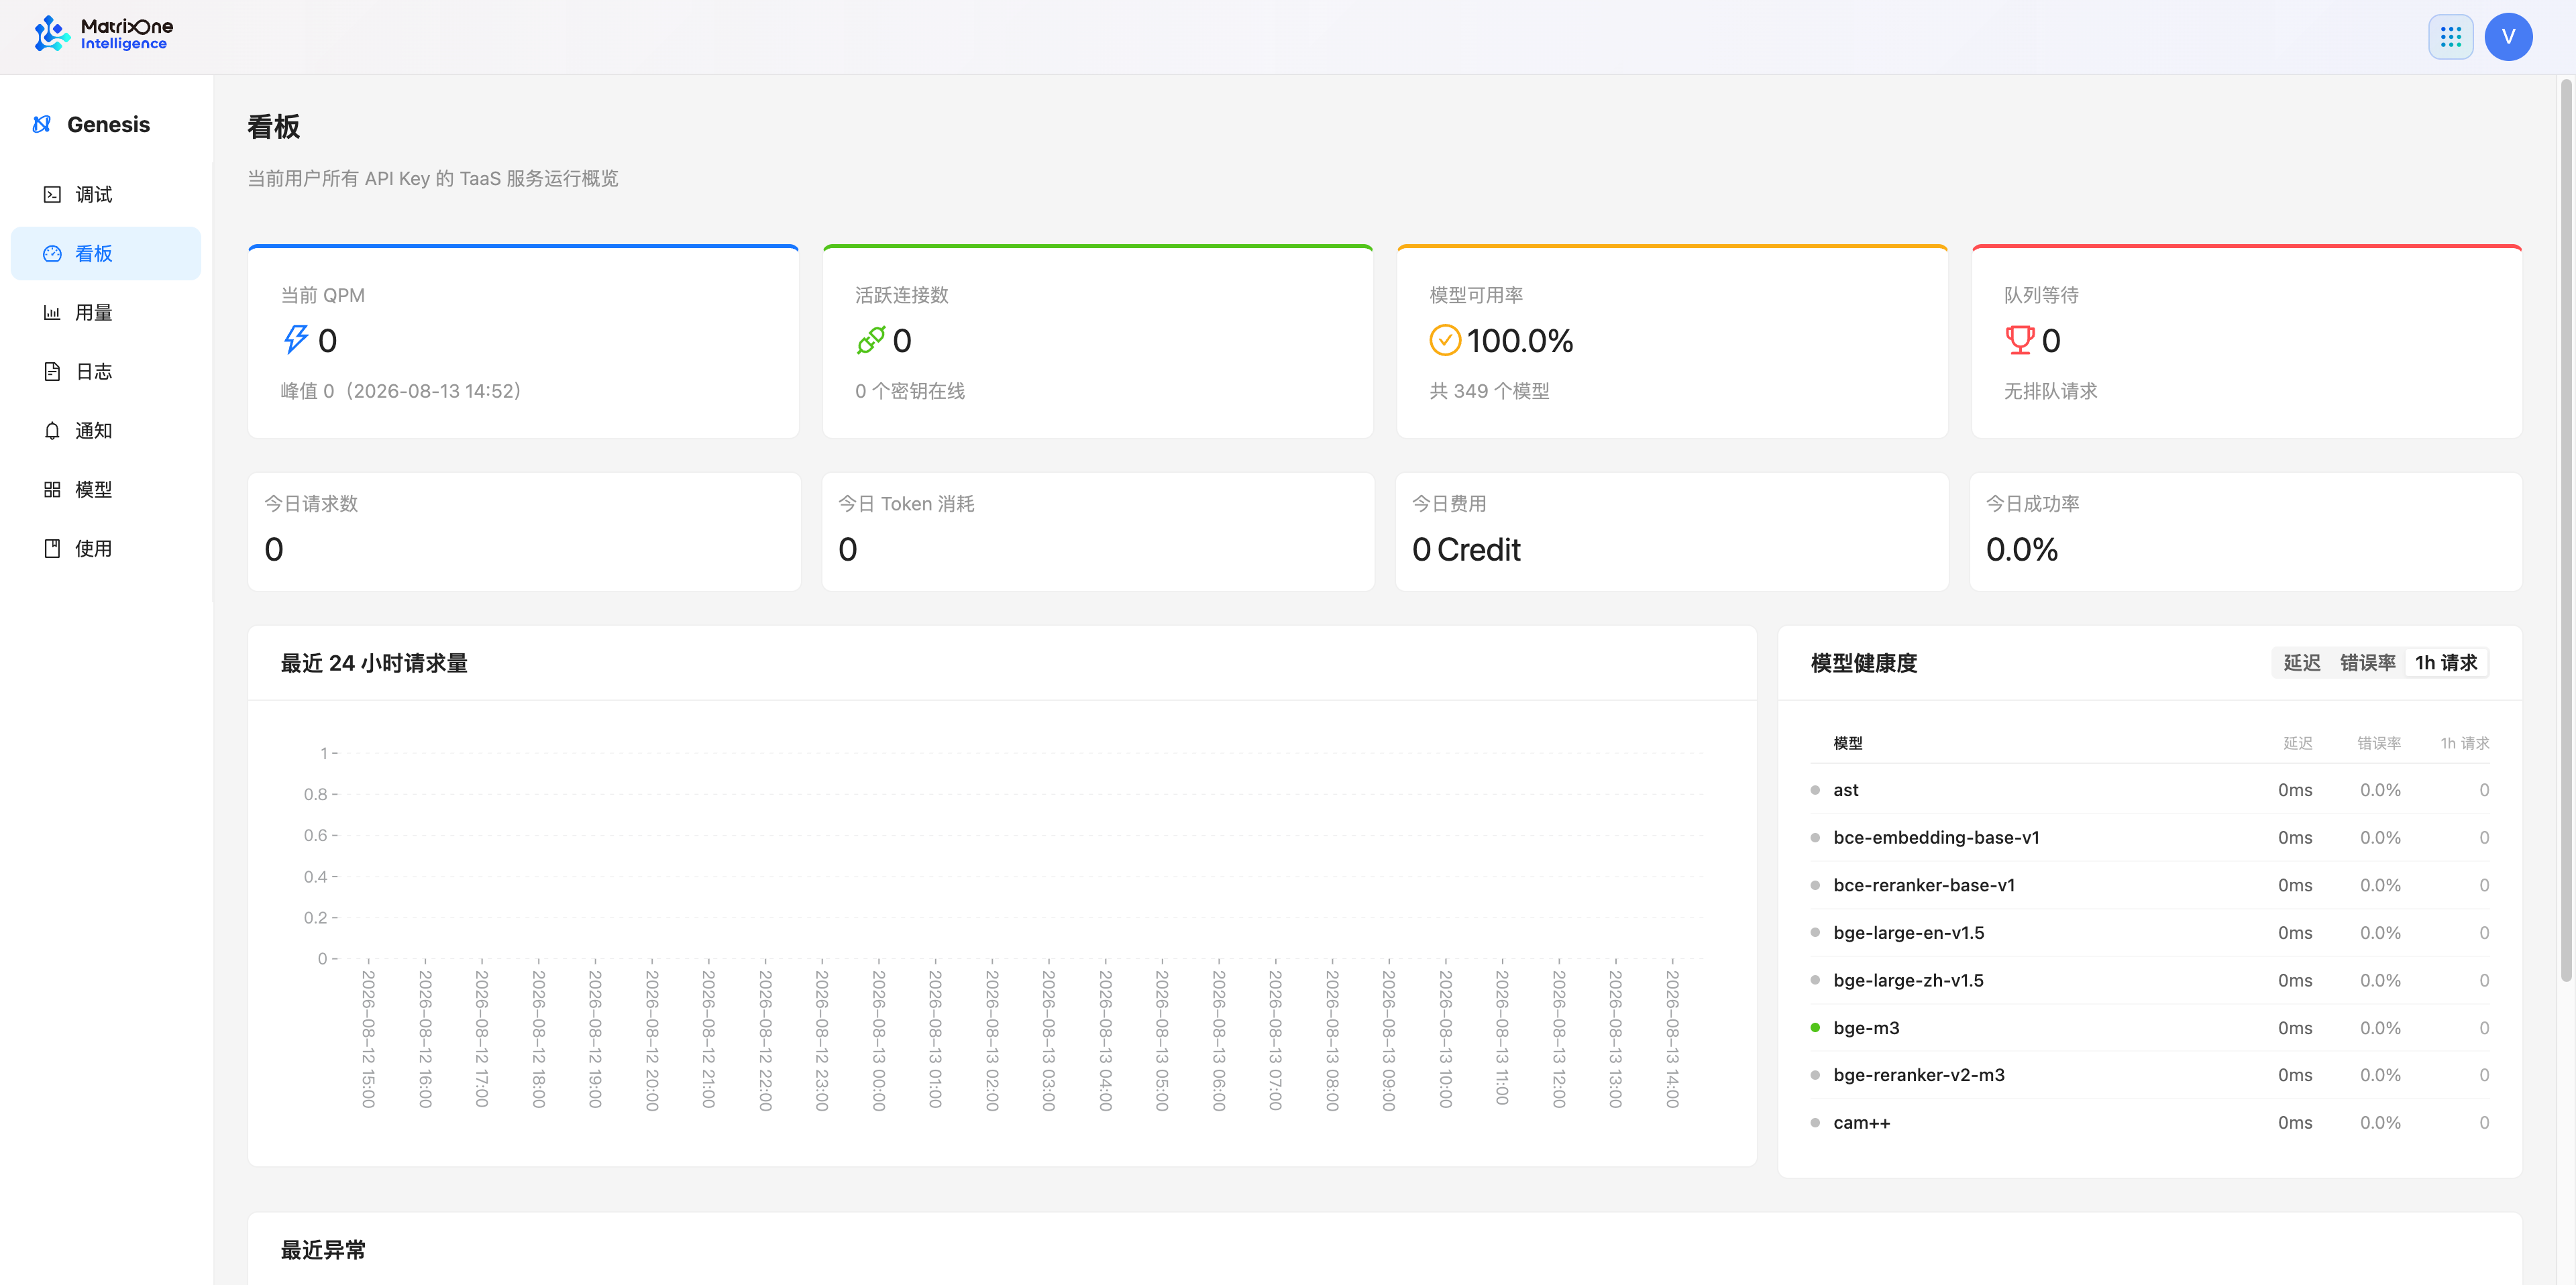The width and height of the screenshot is (2576, 1285).
Task: Click the Genesis sidebar title
Action: click(x=109, y=124)
